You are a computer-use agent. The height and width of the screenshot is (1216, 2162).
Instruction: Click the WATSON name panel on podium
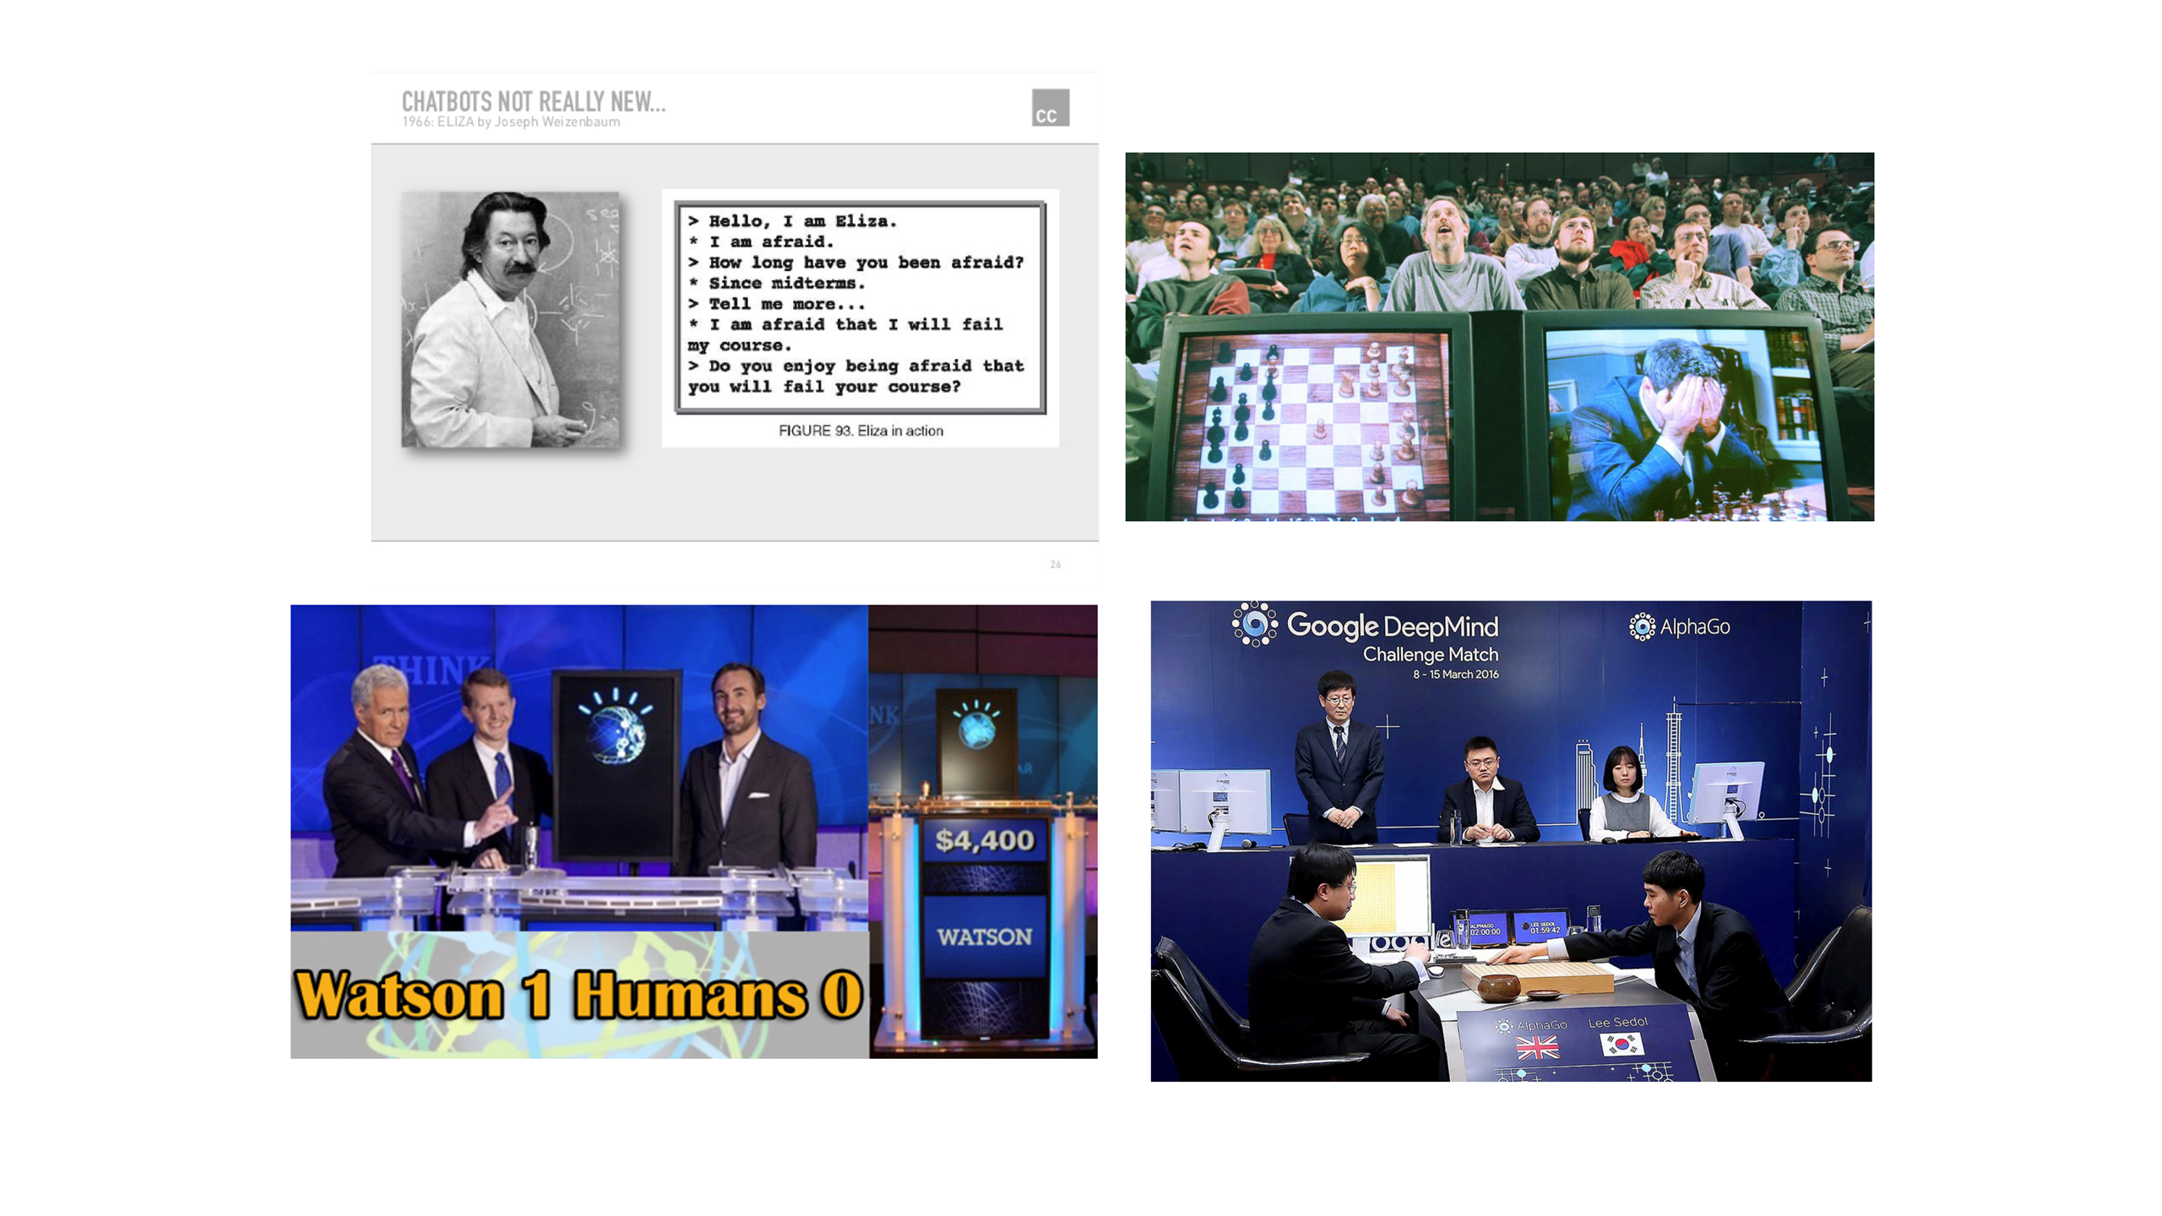pos(985,936)
